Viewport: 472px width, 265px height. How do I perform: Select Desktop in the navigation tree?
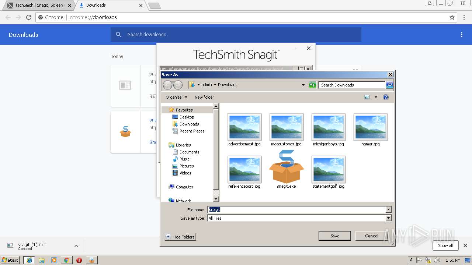tap(187, 117)
